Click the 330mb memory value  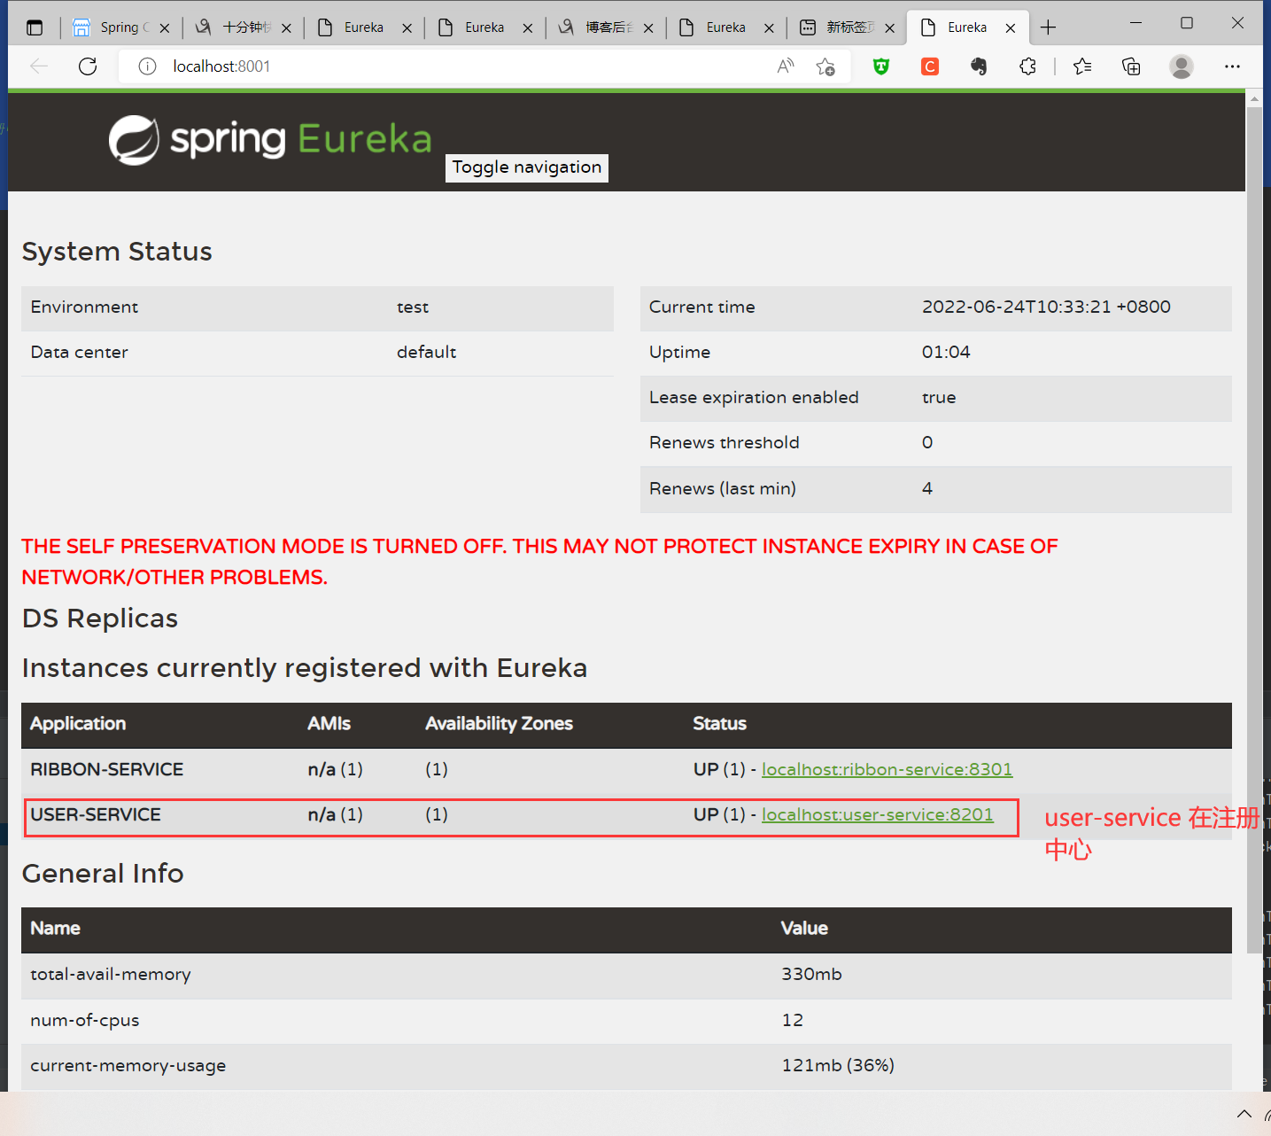pos(811,975)
